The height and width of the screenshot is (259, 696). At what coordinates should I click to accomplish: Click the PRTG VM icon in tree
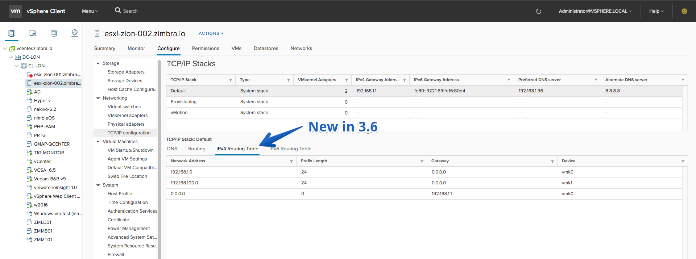point(29,135)
